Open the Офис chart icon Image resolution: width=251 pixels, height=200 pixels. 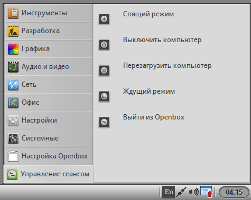[13, 103]
